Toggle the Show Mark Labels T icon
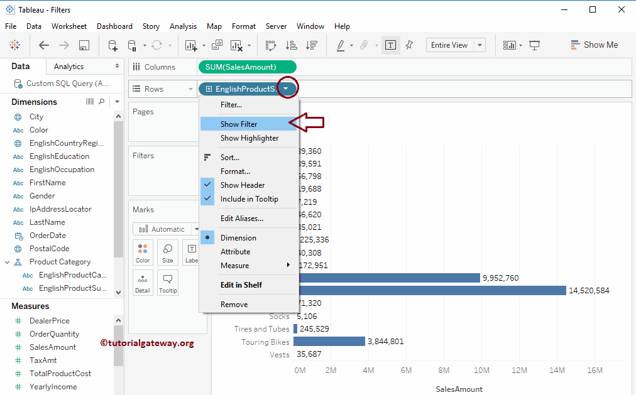636x395 pixels. pos(390,45)
